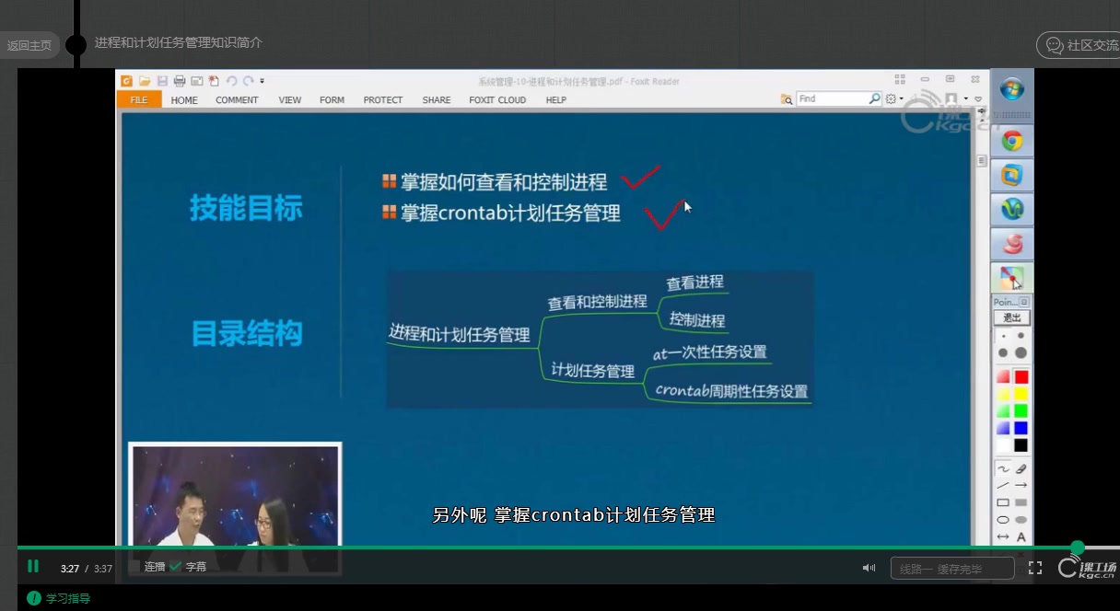Launch Google Chrome from the sidebar
Viewport: 1120px width, 611px height.
(x=1011, y=140)
